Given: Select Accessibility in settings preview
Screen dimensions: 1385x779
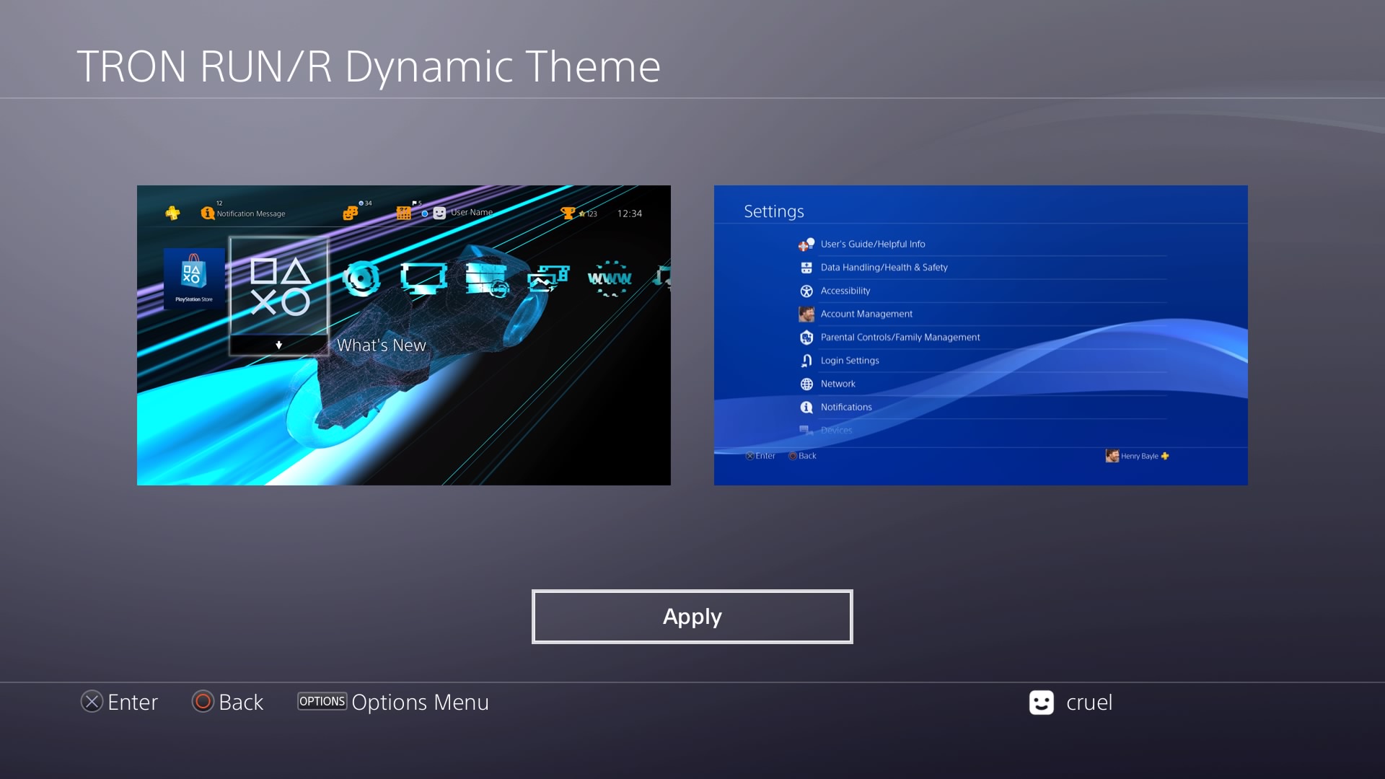Looking at the screenshot, I should [845, 291].
